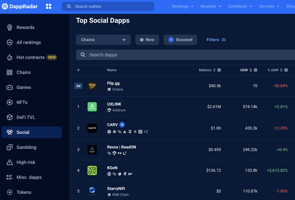Click the Flip.gg ad logo

point(92,86)
